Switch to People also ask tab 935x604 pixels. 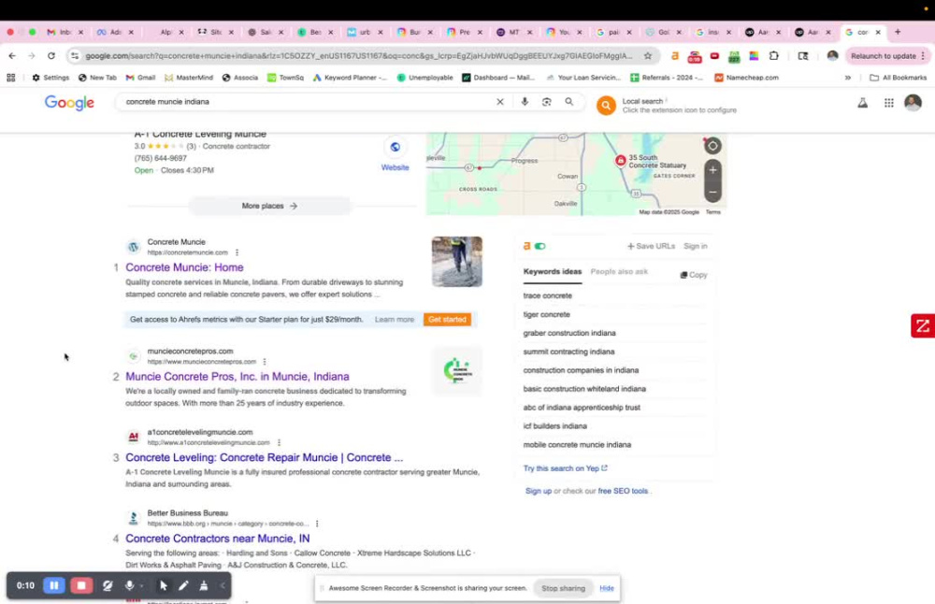619,271
